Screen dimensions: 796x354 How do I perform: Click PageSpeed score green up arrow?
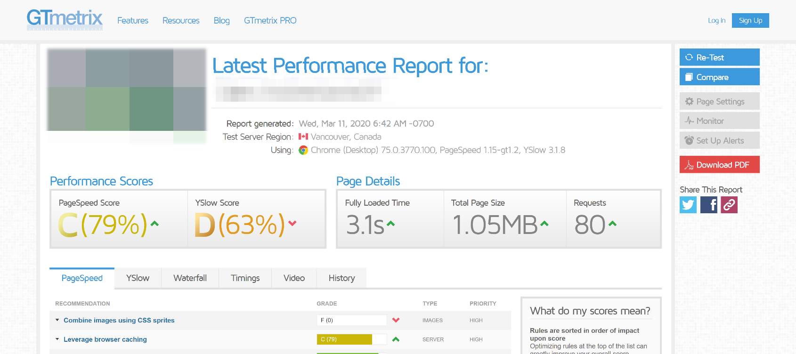(x=154, y=224)
